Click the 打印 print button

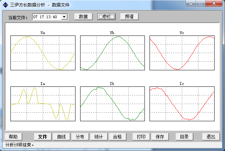coord(141,137)
